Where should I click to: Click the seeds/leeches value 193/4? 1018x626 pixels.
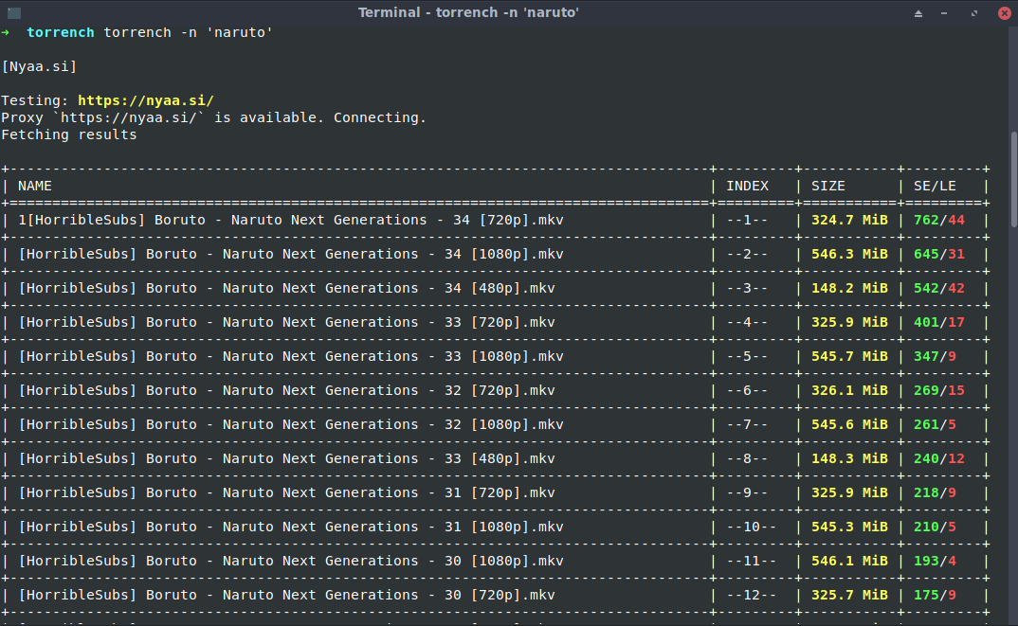935,561
